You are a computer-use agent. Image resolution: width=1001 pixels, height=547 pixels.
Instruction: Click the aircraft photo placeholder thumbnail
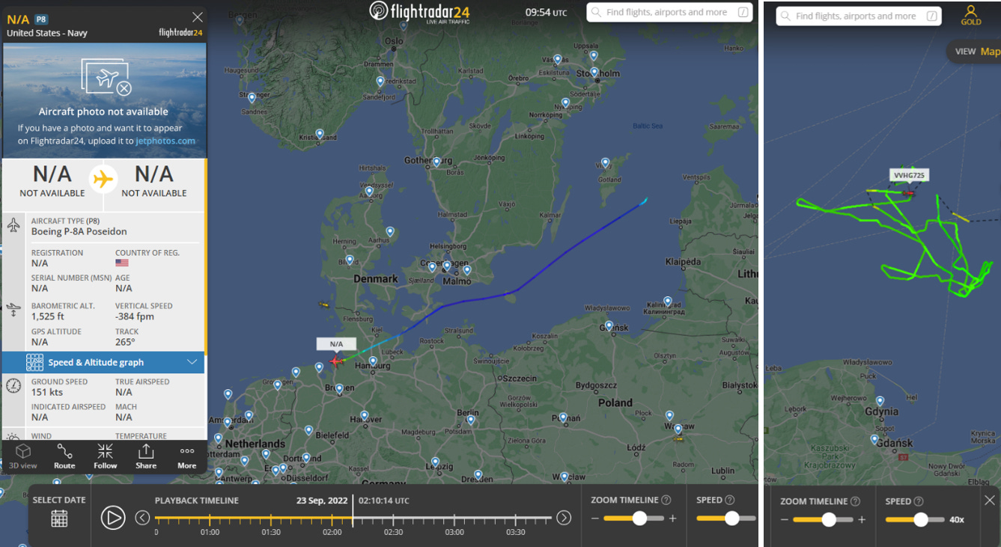[x=106, y=79]
